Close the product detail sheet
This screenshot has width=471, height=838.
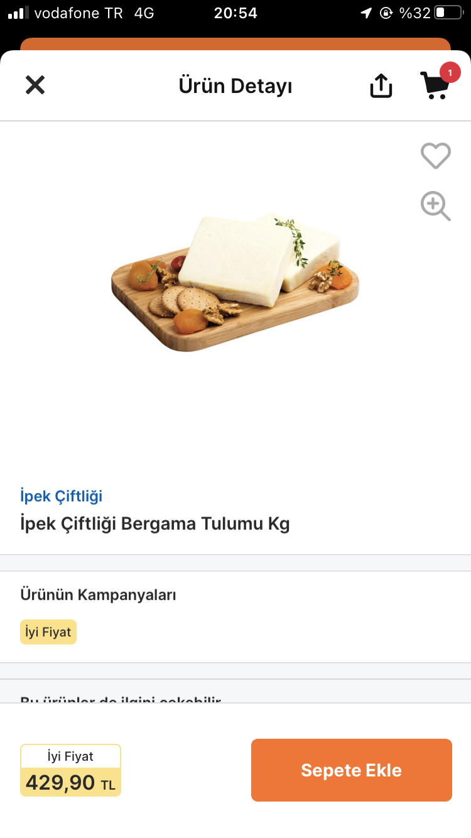[x=35, y=85]
